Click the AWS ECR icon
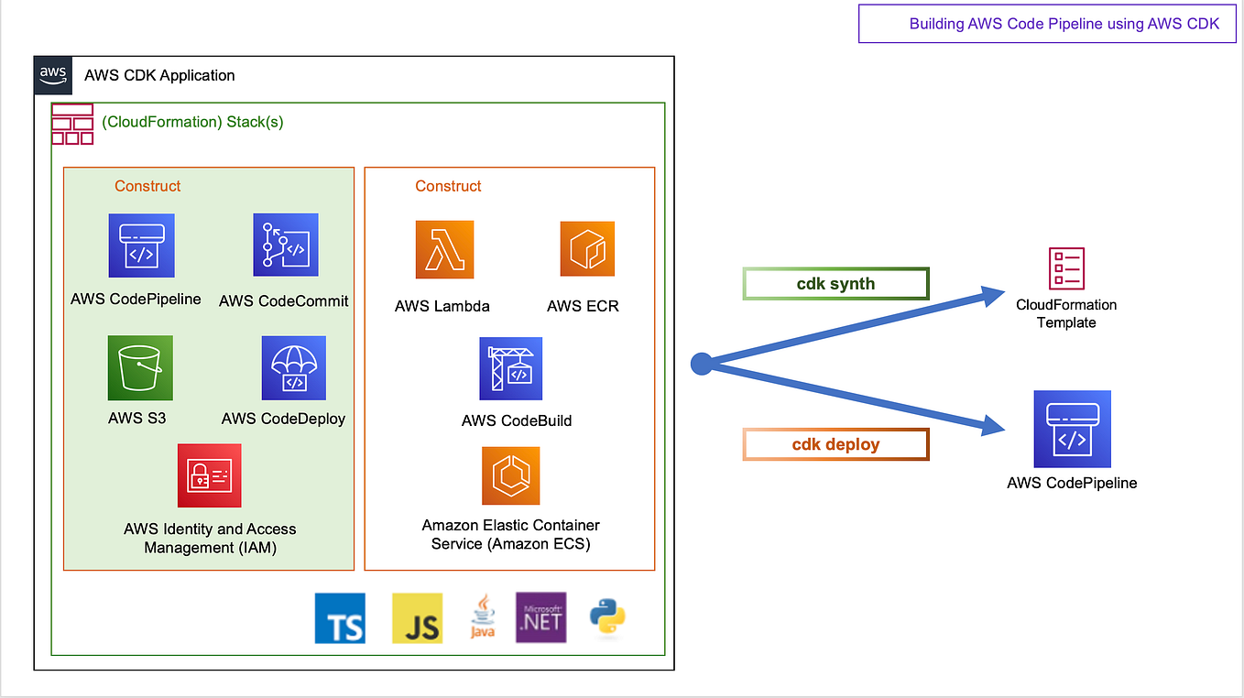This screenshot has width=1244, height=698. (x=586, y=248)
